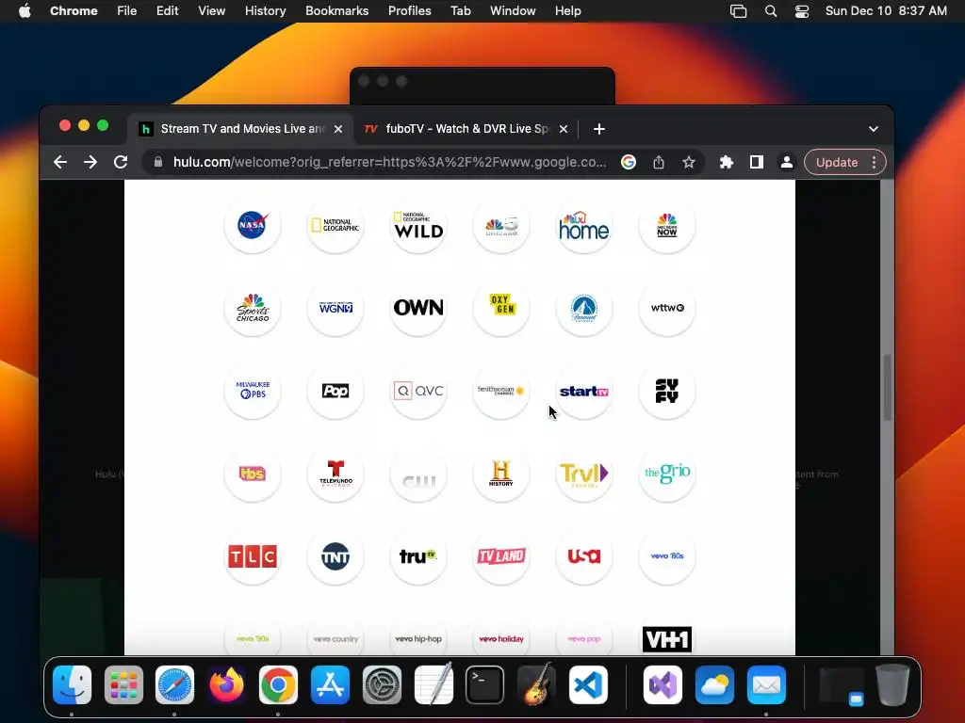Click the hulu.com address bar
This screenshot has height=723, width=965.
pyautogui.click(x=389, y=162)
